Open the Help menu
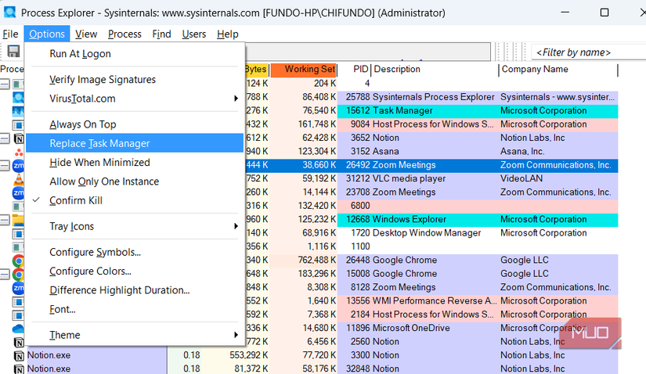Image resolution: width=646 pixels, height=374 pixels. [x=227, y=34]
